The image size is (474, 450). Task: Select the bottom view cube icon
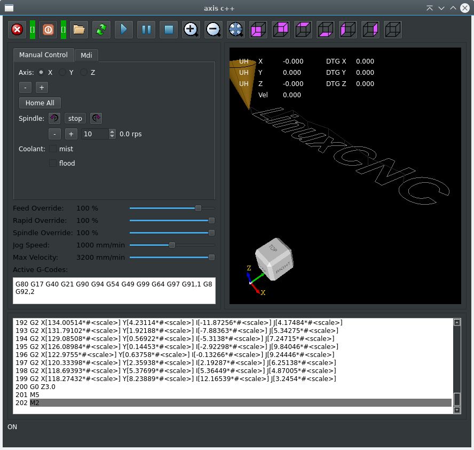326,29
